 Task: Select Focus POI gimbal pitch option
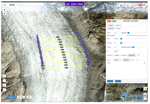[x=124, y=55]
